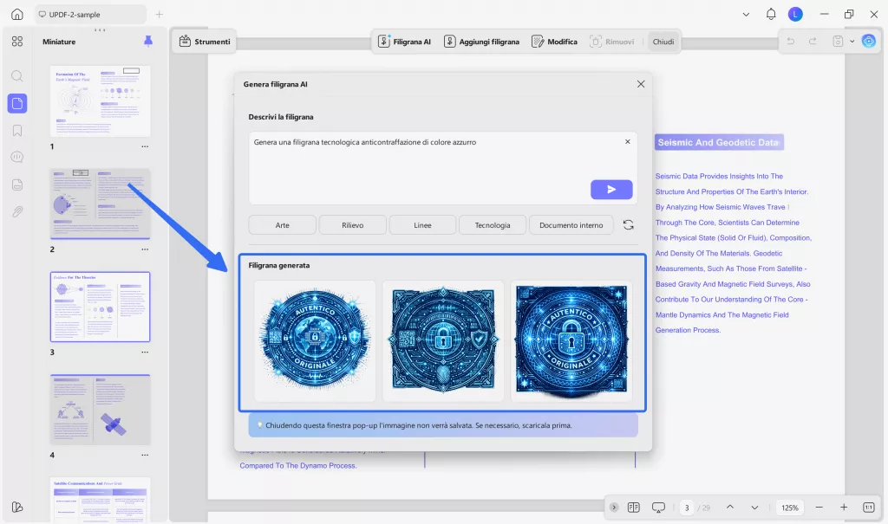
Task: Select second generated square padlock watermark without text
Action: click(x=443, y=340)
